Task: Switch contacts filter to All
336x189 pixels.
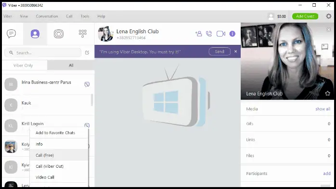Action: coord(71,66)
